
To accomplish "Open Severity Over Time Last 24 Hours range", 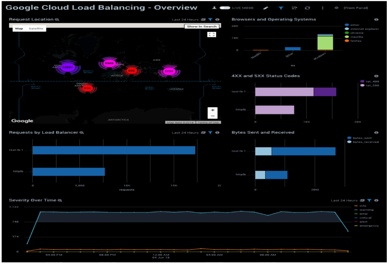I will coord(344,200).
